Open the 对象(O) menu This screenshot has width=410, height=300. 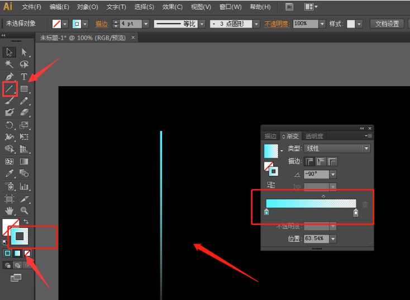87,7
